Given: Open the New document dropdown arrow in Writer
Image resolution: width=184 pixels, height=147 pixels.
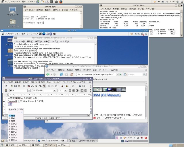Looking at the screenshot, I should point(9,86).
